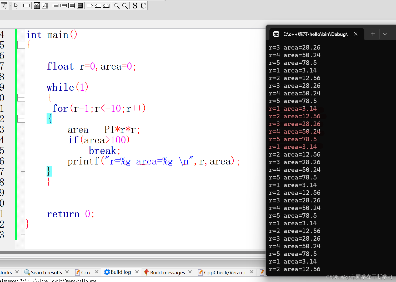The image size is (396, 282).
Task: Toggle the S source button
Action: 135,6
